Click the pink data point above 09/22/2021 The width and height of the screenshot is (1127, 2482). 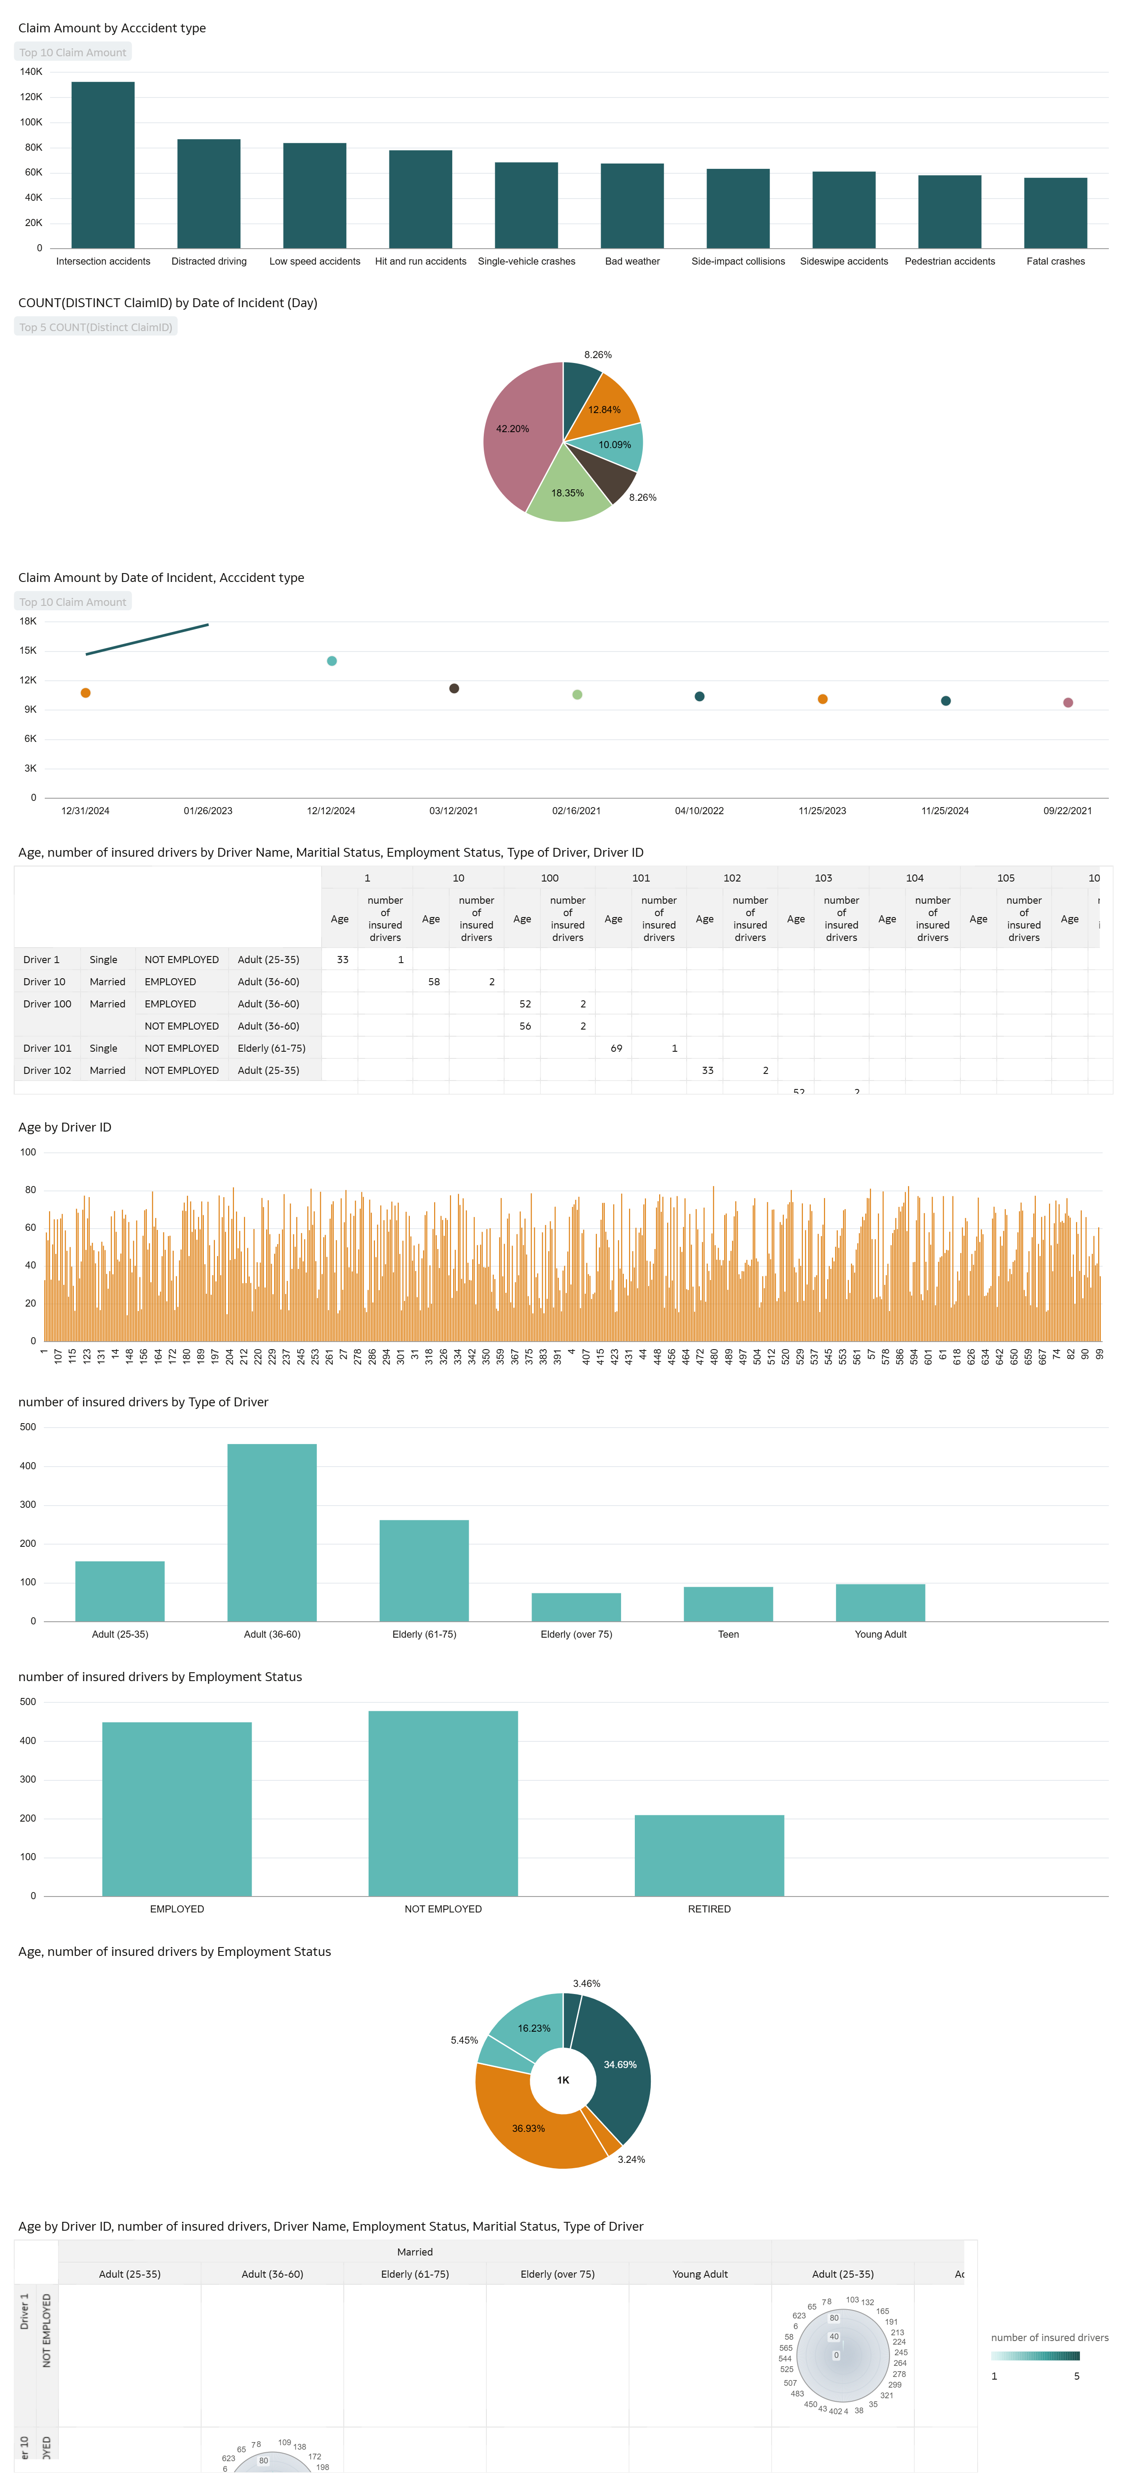(1067, 702)
